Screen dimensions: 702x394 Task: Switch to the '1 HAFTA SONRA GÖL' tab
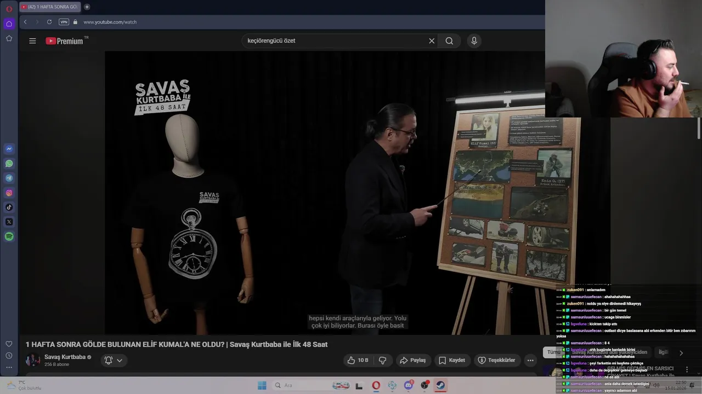(x=49, y=7)
